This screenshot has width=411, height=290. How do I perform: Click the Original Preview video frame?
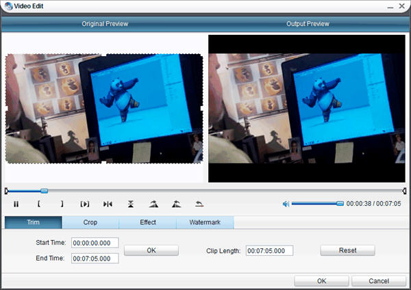pyautogui.click(x=104, y=109)
